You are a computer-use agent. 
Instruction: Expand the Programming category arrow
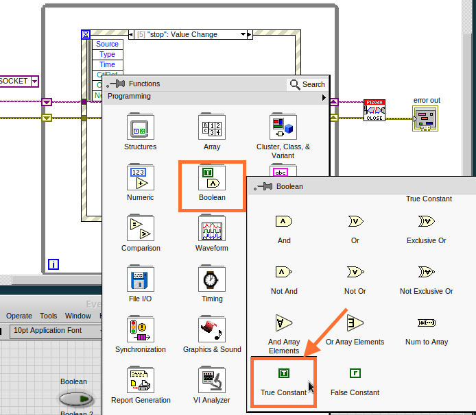click(x=324, y=97)
